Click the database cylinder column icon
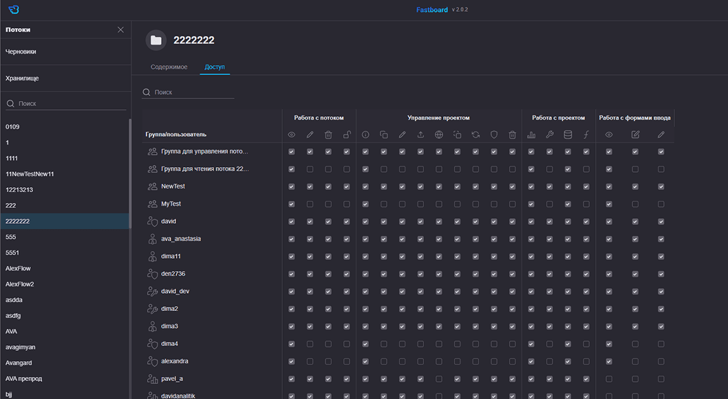Screen dimensions: 728x399 pyautogui.click(x=568, y=135)
